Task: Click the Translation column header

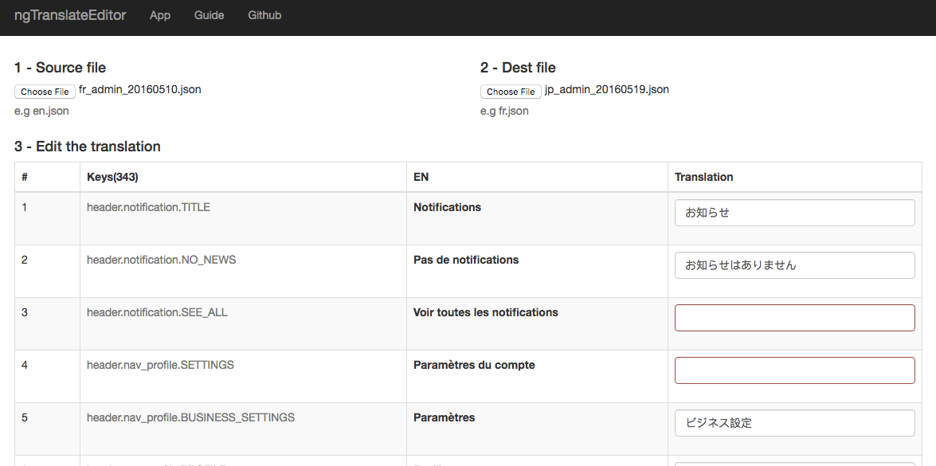Action: (x=703, y=177)
